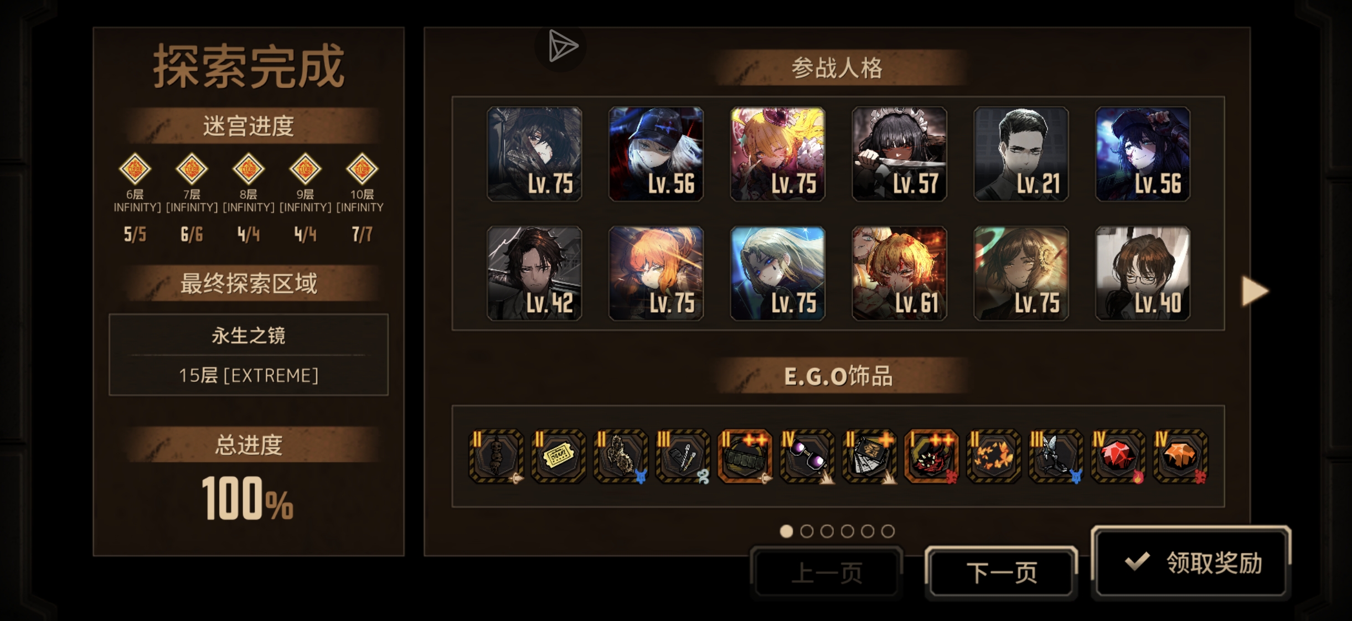Jump to the second page dot
1352x621 pixels.
[807, 531]
